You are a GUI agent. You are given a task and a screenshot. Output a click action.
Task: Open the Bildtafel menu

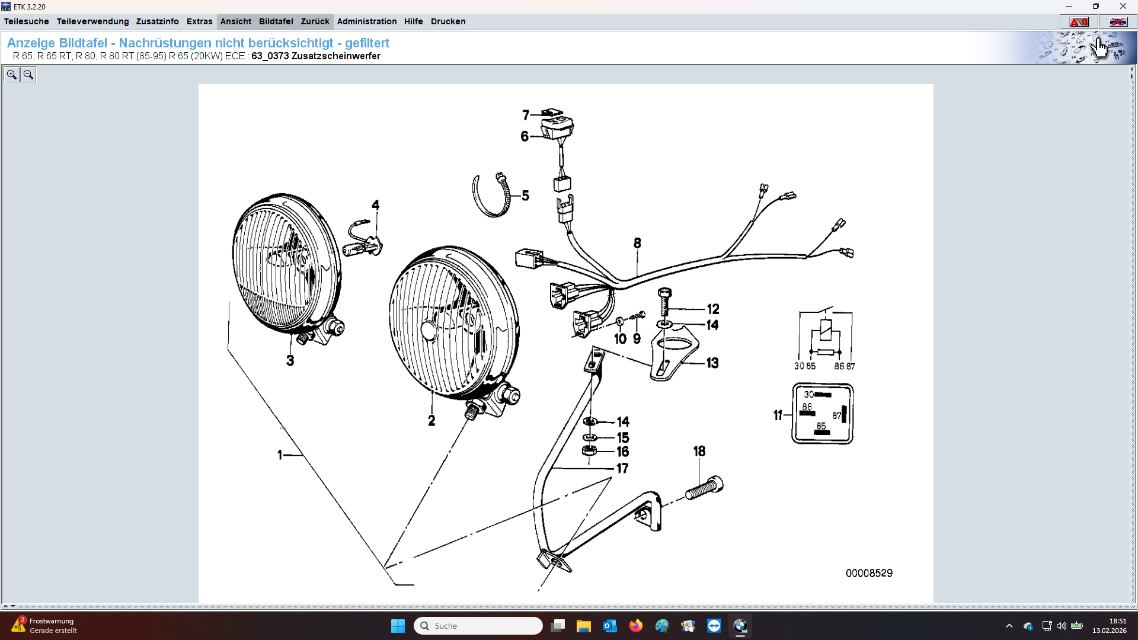276,21
